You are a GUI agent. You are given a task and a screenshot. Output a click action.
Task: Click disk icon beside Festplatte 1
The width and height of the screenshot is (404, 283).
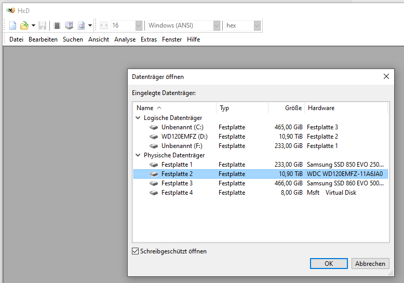[154, 165]
